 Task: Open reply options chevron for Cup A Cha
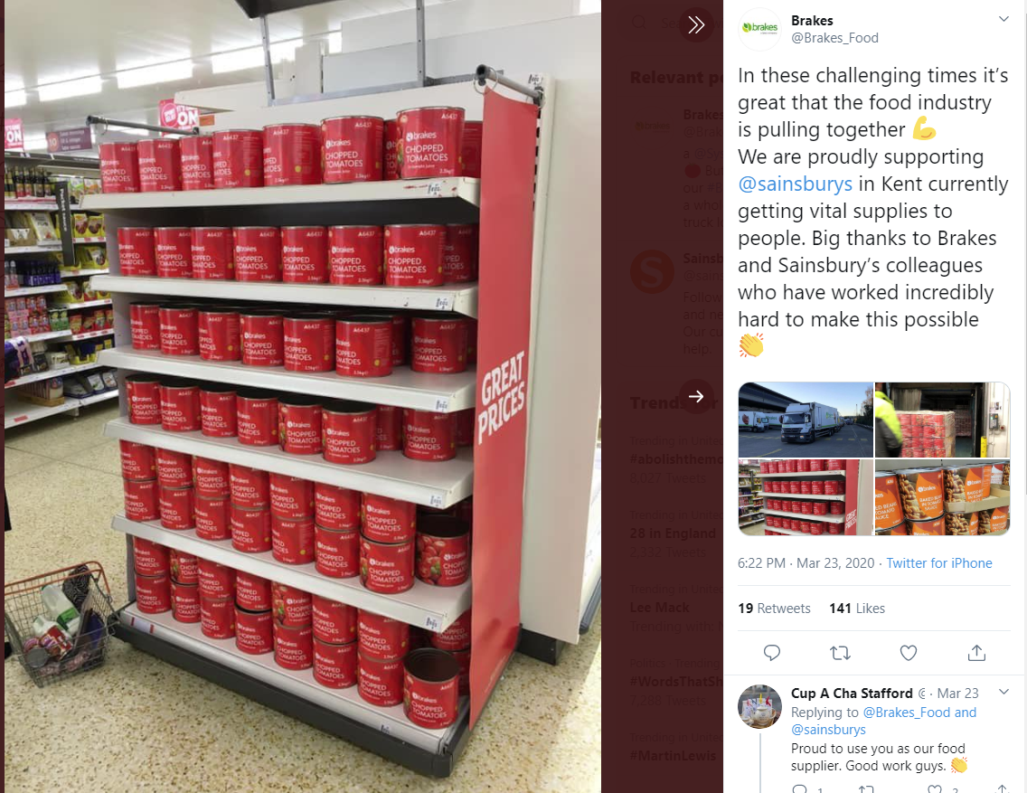1003,692
